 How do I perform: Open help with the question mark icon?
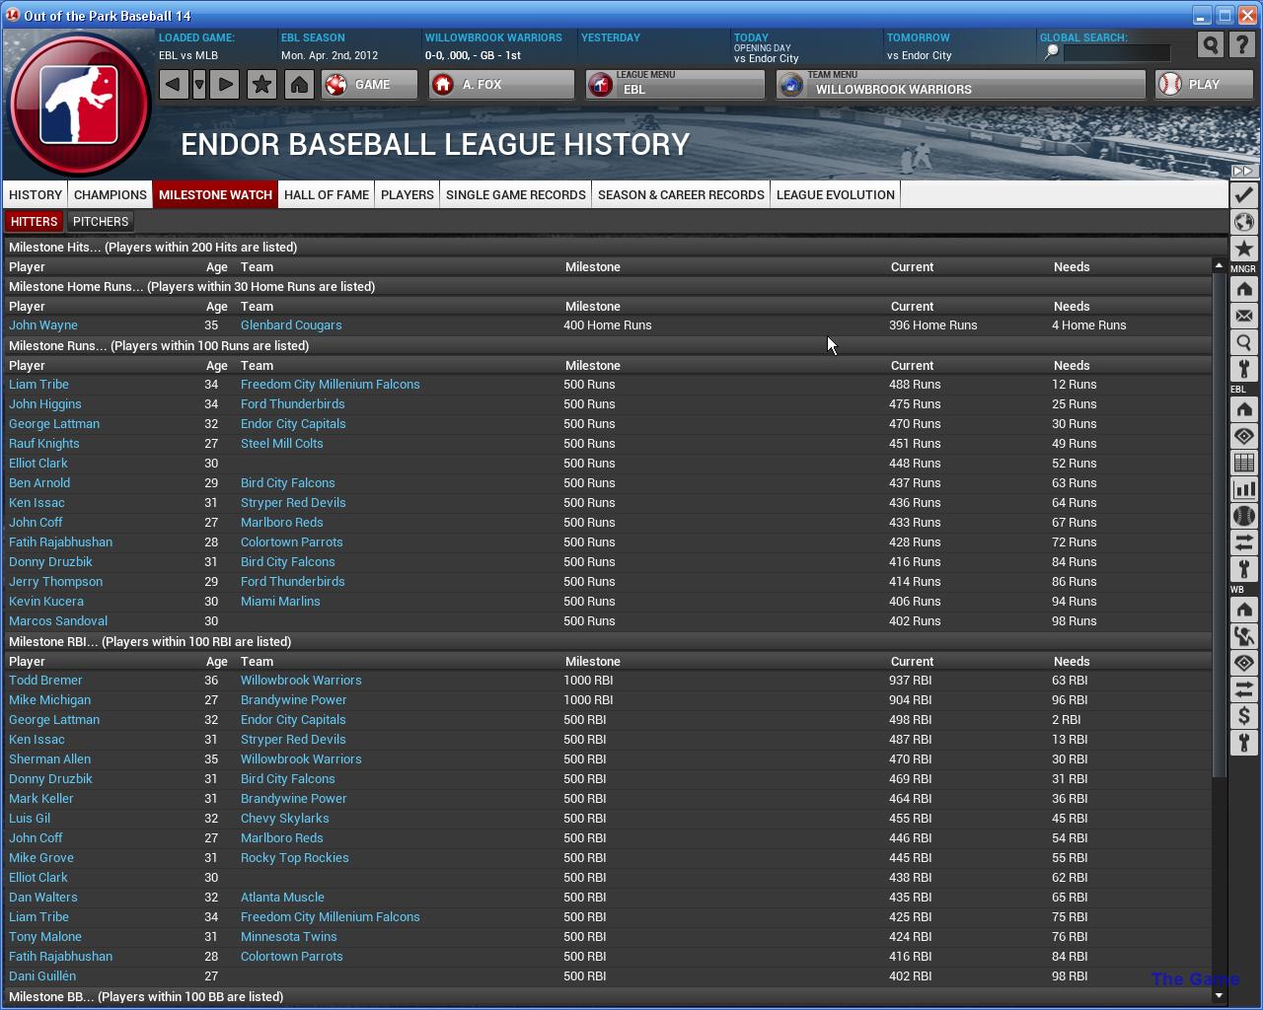tap(1243, 44)
